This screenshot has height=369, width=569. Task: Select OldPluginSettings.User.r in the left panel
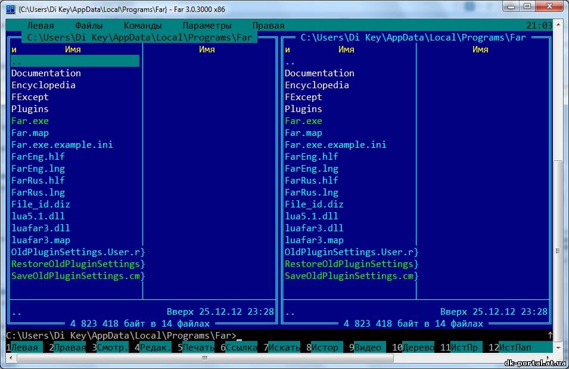coord(76,252)
